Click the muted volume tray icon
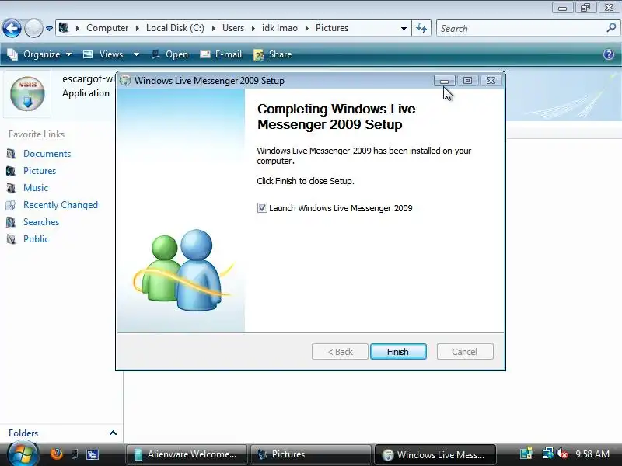622x466 pixels. pyautogui.click(x=562, y=454)
